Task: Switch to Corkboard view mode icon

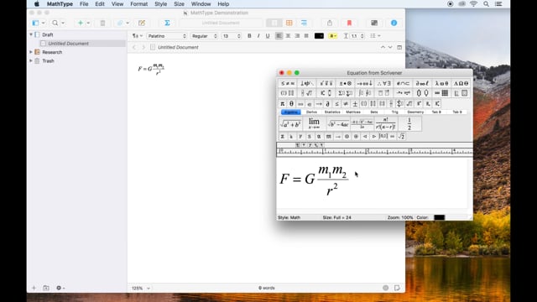Action: click(x=289, y=23)
